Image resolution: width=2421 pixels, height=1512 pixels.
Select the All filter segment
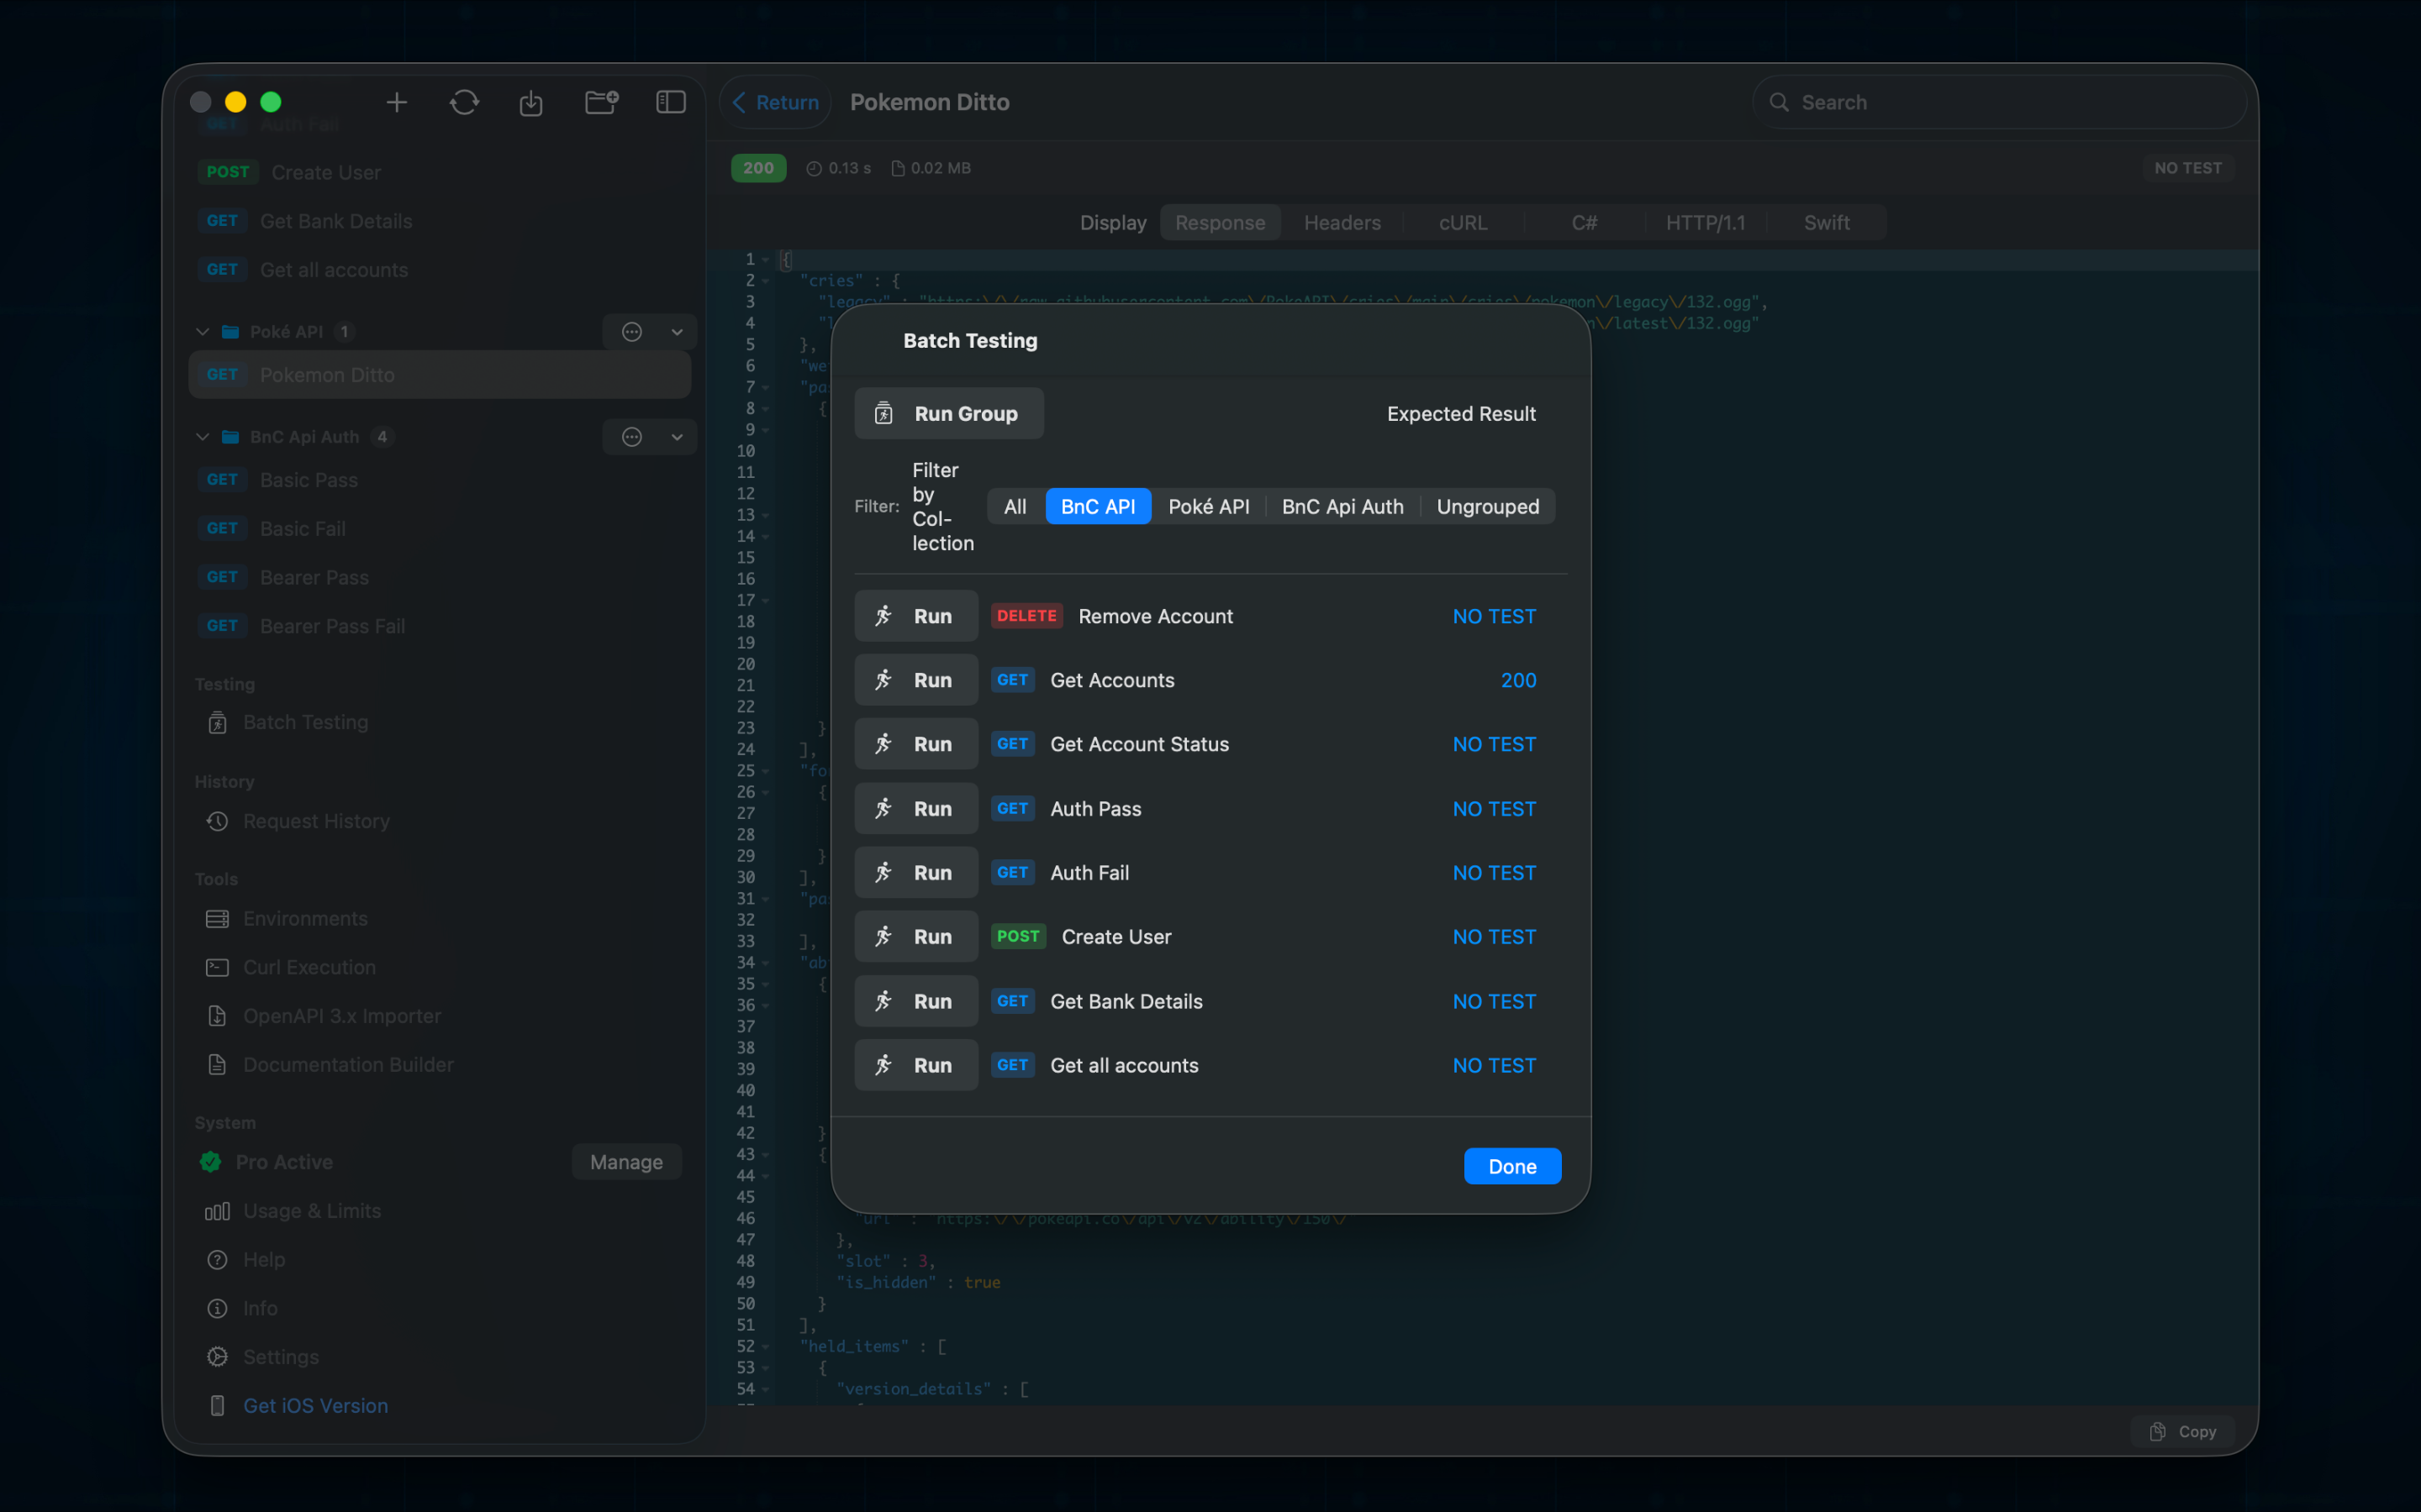point(1015,506)
